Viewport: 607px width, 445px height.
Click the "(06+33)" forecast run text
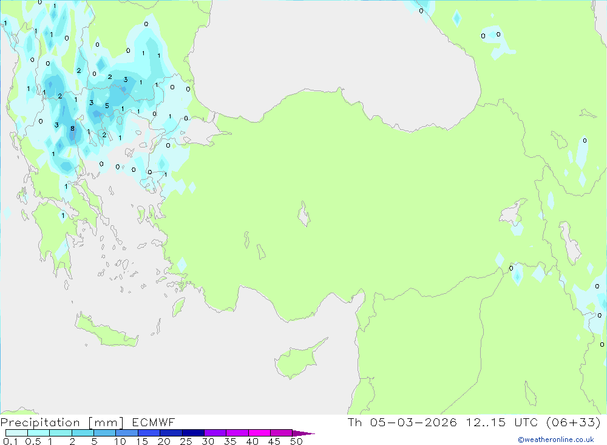point(574,423)
